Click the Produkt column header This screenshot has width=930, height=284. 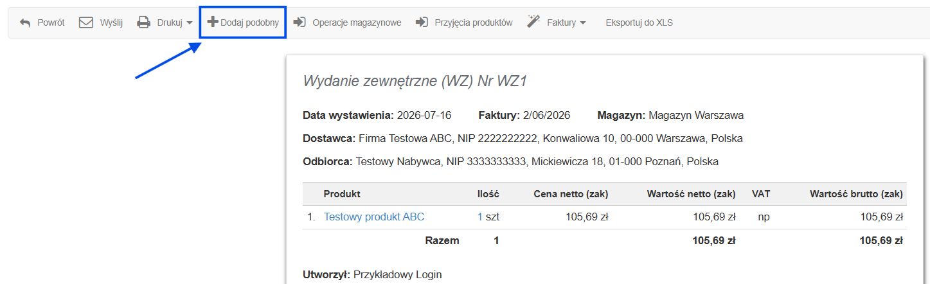342,193
